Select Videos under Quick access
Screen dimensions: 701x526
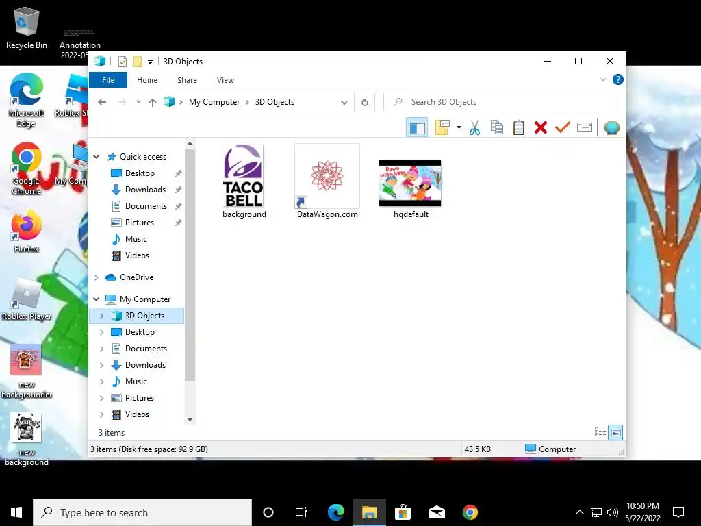pyautogui.click(x=137, y=255)
